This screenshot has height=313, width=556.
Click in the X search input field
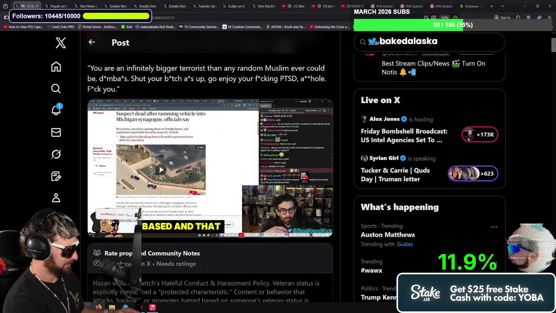tap(429, 42)
